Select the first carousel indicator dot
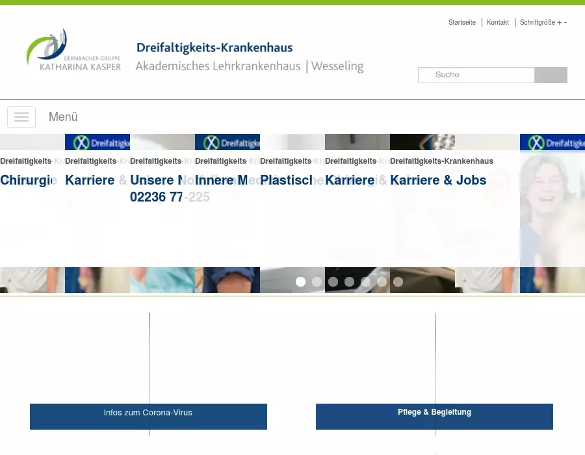Screen dimensions: 585x455 pyautogui.click(x=300, y=281)
